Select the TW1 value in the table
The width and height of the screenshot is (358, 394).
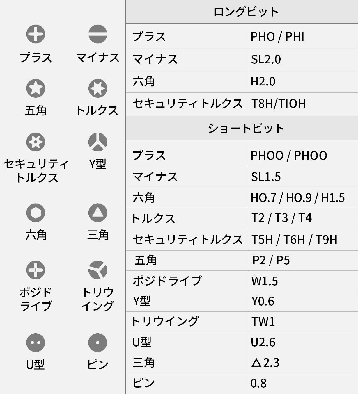(263, 322)
